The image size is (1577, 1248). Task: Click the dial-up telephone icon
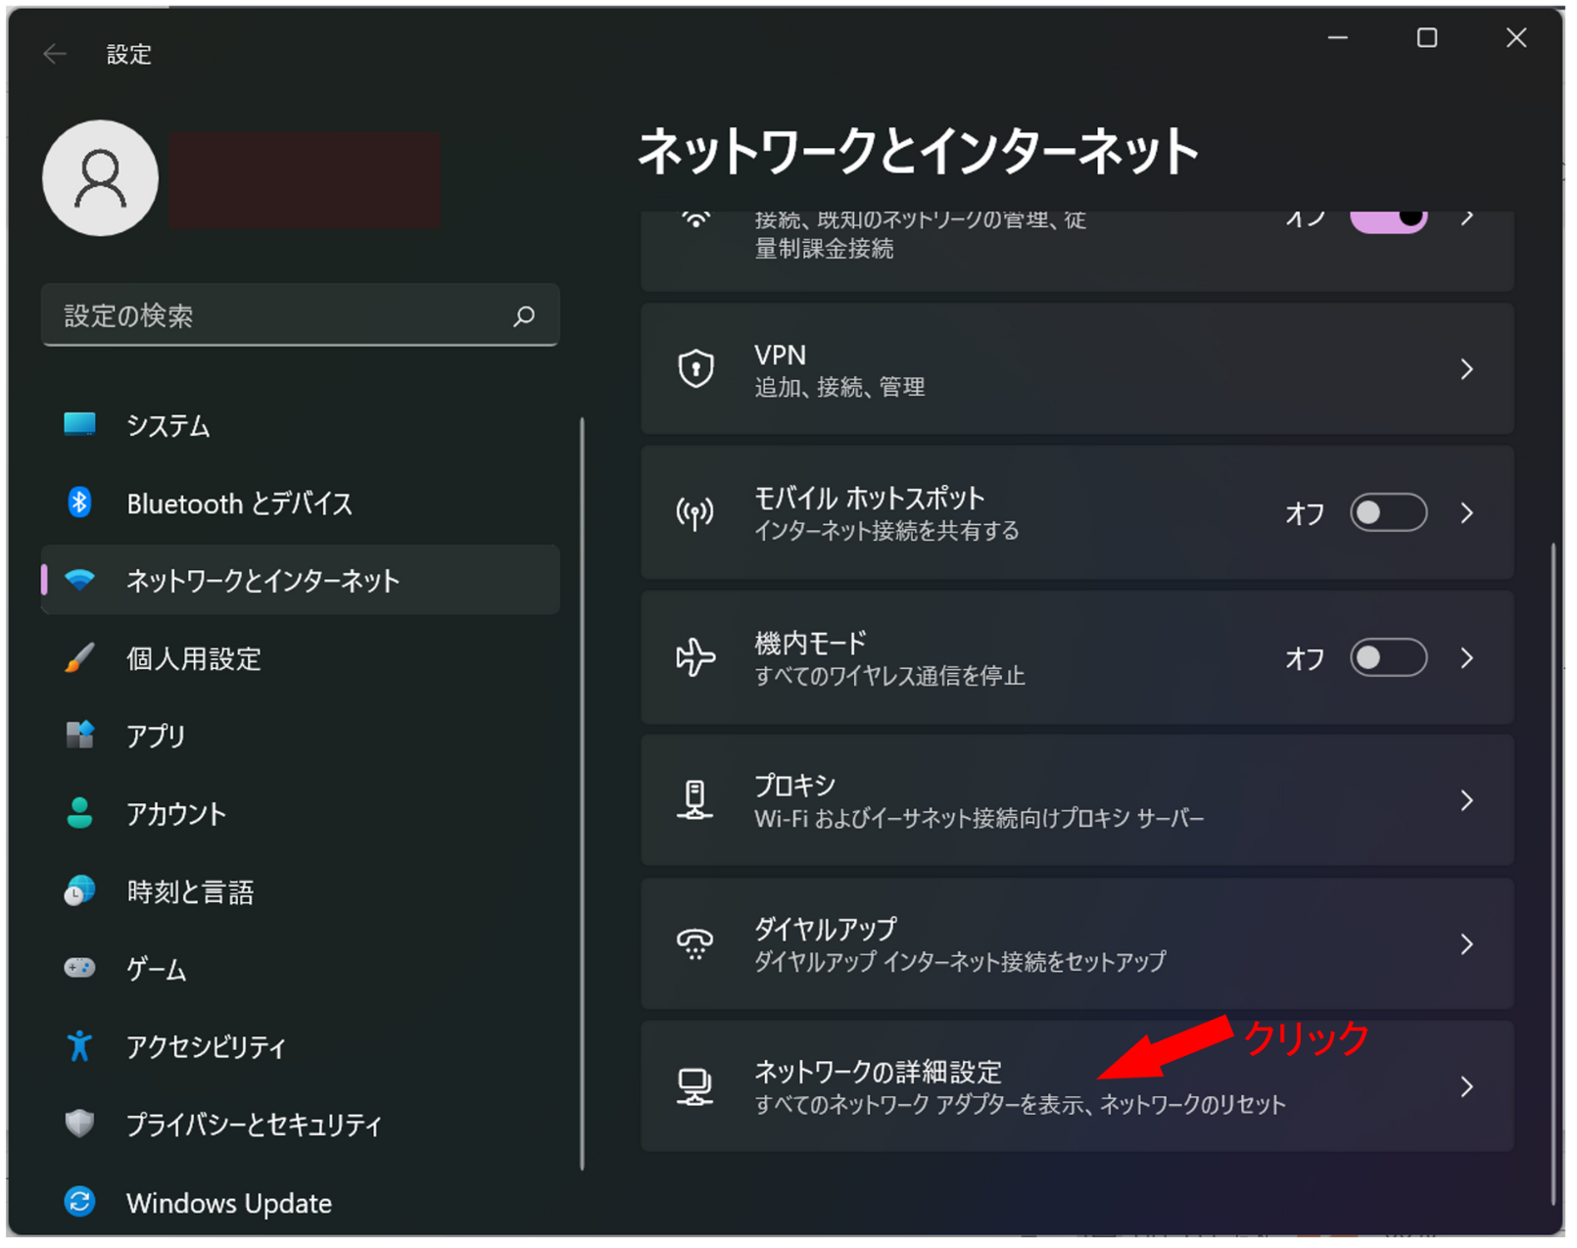coord(695,944)
